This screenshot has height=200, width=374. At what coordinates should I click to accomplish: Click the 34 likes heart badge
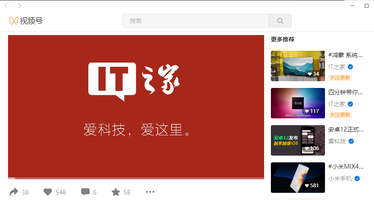[314, 74]
